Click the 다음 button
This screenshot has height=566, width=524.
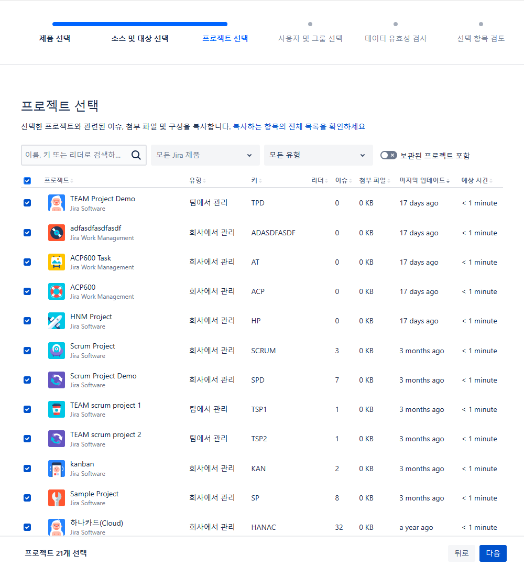(493, 553)
